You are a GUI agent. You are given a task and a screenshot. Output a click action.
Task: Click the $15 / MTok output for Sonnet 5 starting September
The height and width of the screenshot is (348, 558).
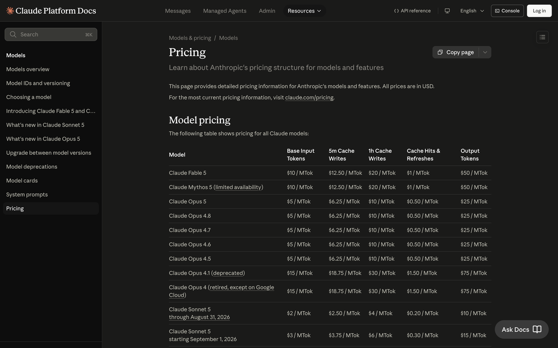[473, 335]
